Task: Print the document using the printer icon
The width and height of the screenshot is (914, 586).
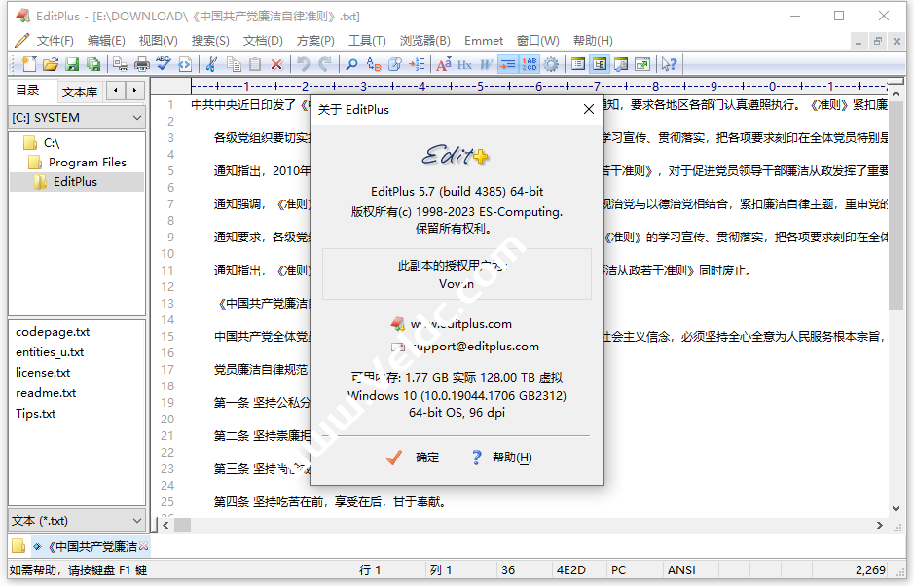Action: pos(139,64)
